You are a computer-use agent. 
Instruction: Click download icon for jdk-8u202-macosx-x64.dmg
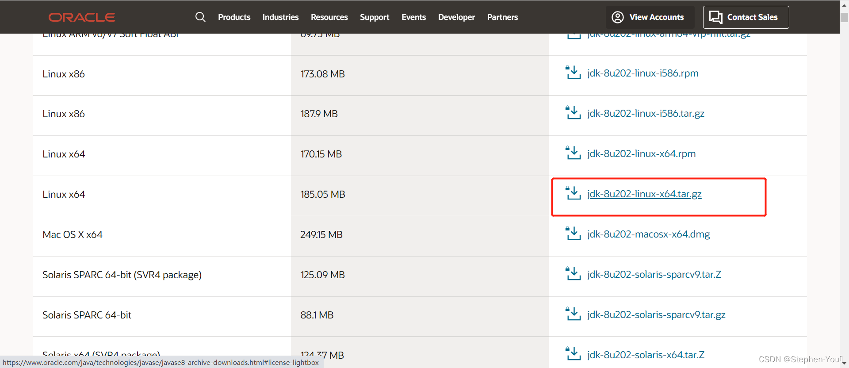tap(574, 233)
